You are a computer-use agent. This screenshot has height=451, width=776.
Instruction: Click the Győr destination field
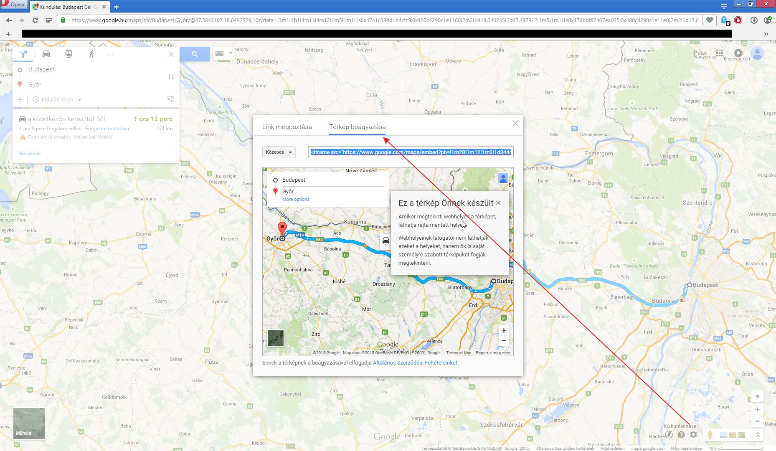coord(95,84)
